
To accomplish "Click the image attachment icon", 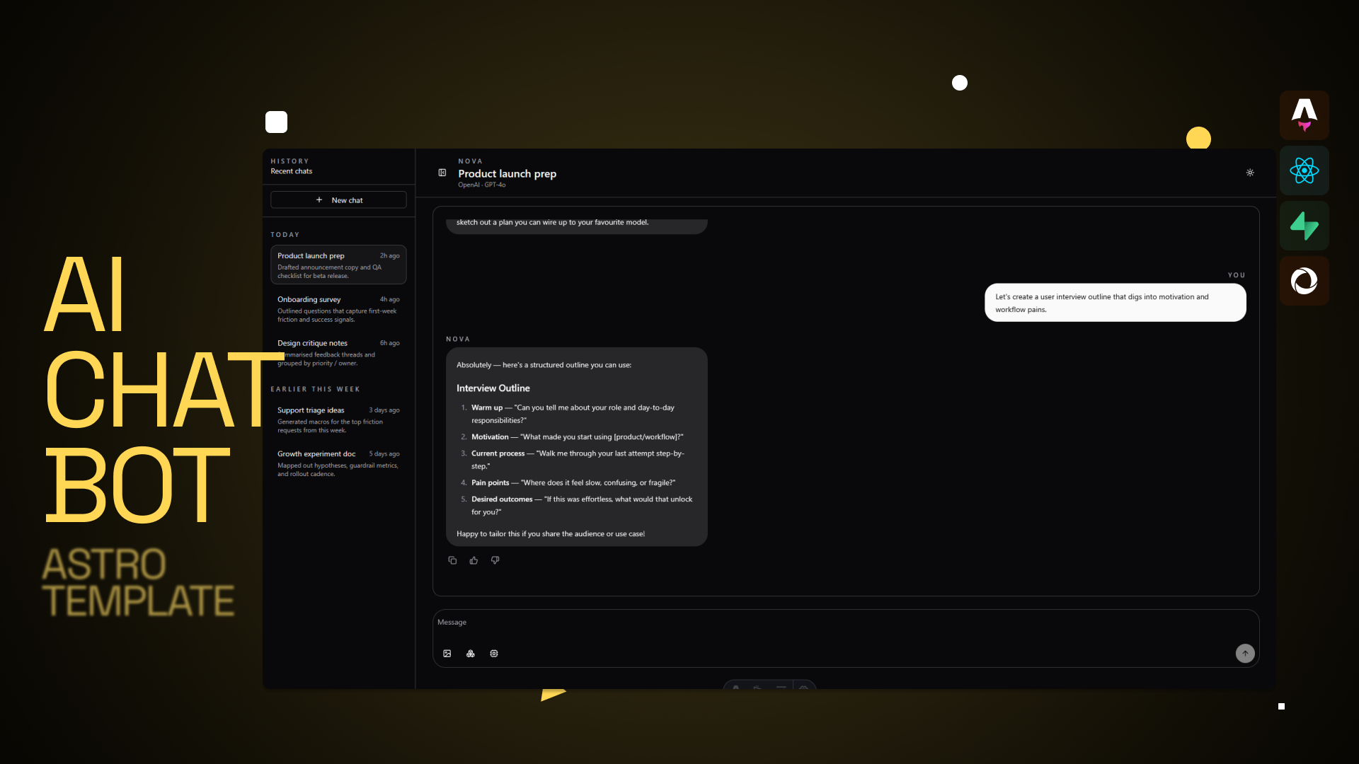I will coord(447,654).
